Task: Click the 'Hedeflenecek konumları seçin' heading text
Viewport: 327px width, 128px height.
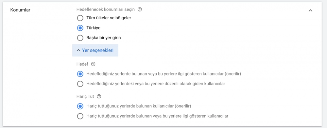Action: [x=106, y=9]
